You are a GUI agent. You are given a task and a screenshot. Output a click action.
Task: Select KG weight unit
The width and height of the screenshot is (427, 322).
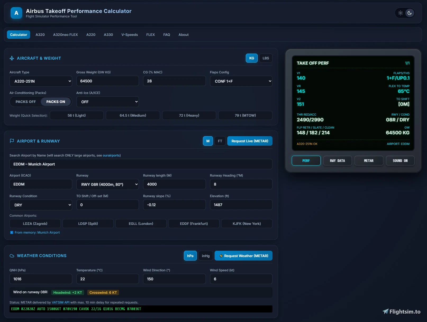pyautogui.click(x=252, y=58)
